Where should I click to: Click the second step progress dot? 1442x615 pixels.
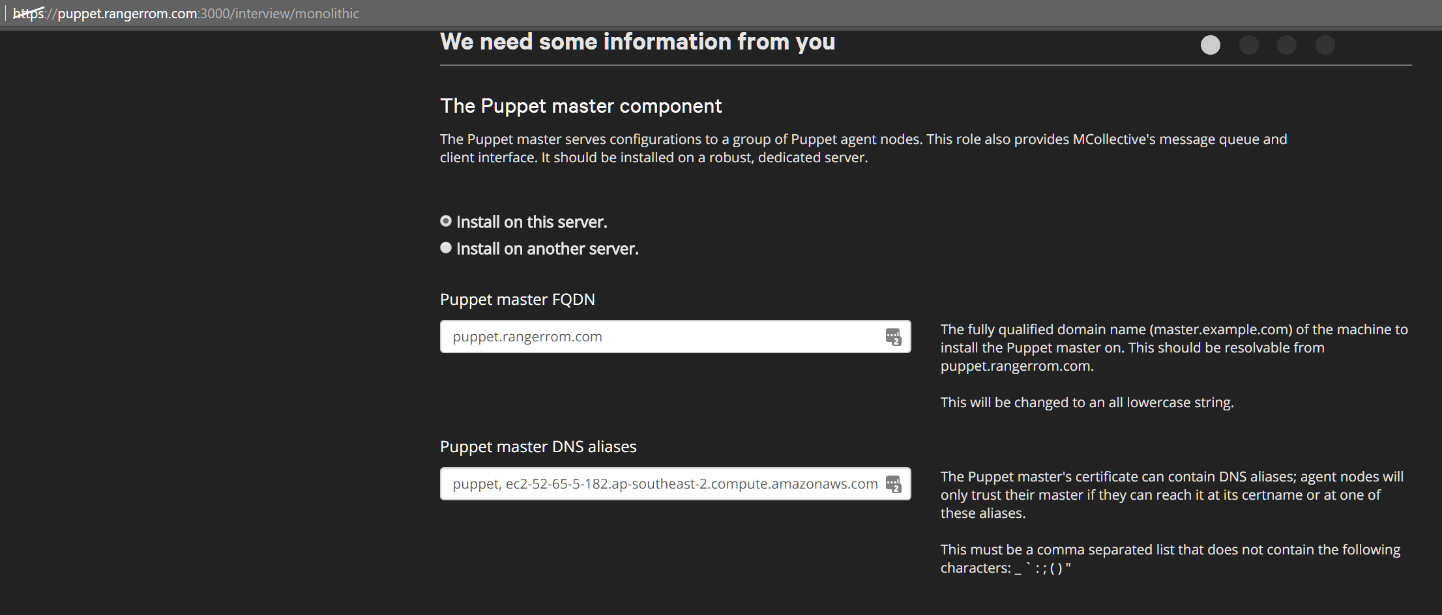[x=1248, y=45]
